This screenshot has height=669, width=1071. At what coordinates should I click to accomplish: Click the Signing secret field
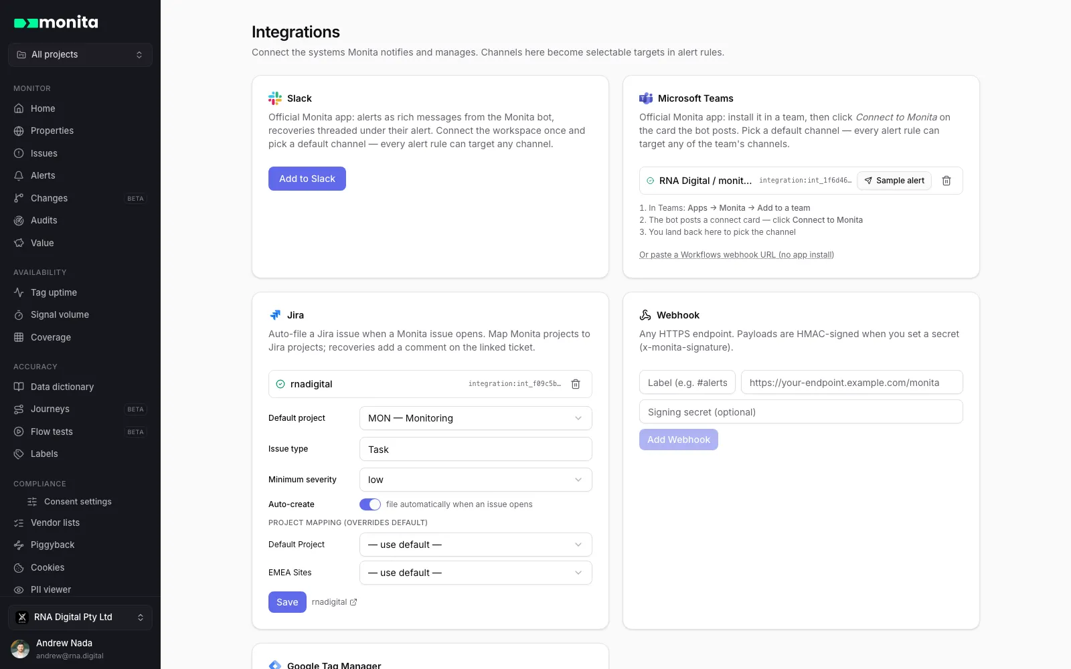[801, 411]
